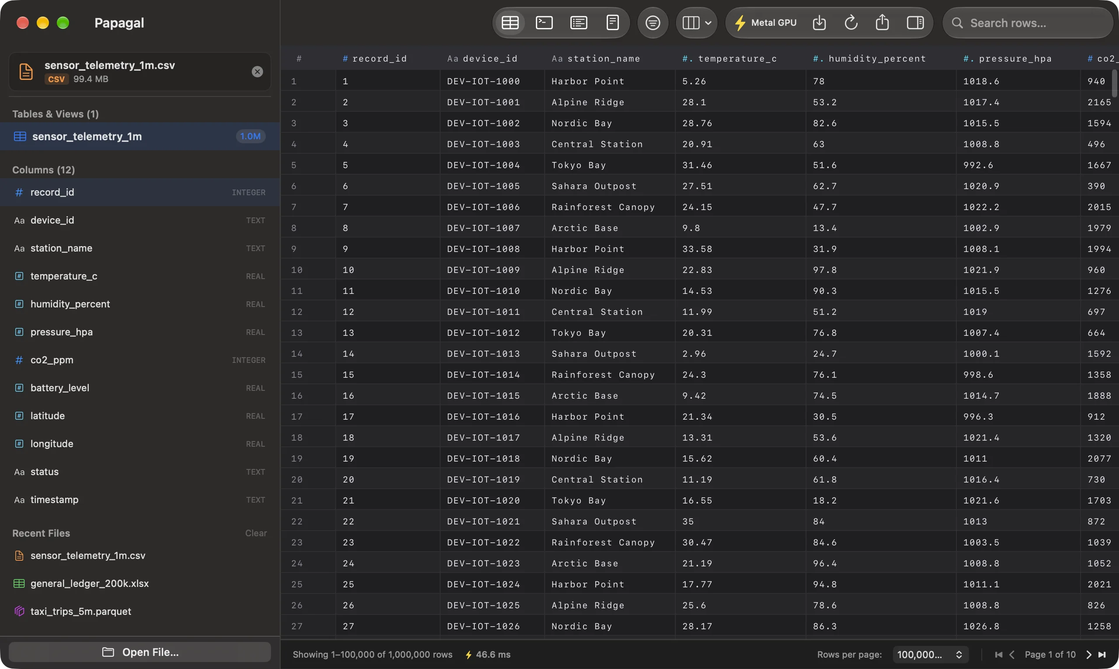Open recent file sensor_telemetry_1m.csv

(140, 555)
